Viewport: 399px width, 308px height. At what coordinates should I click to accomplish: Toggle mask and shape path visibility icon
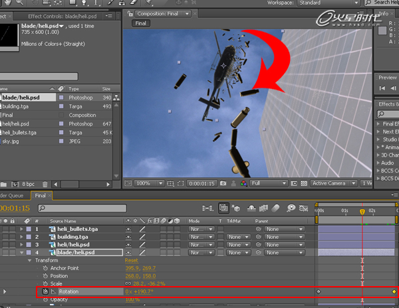[180, 183]
